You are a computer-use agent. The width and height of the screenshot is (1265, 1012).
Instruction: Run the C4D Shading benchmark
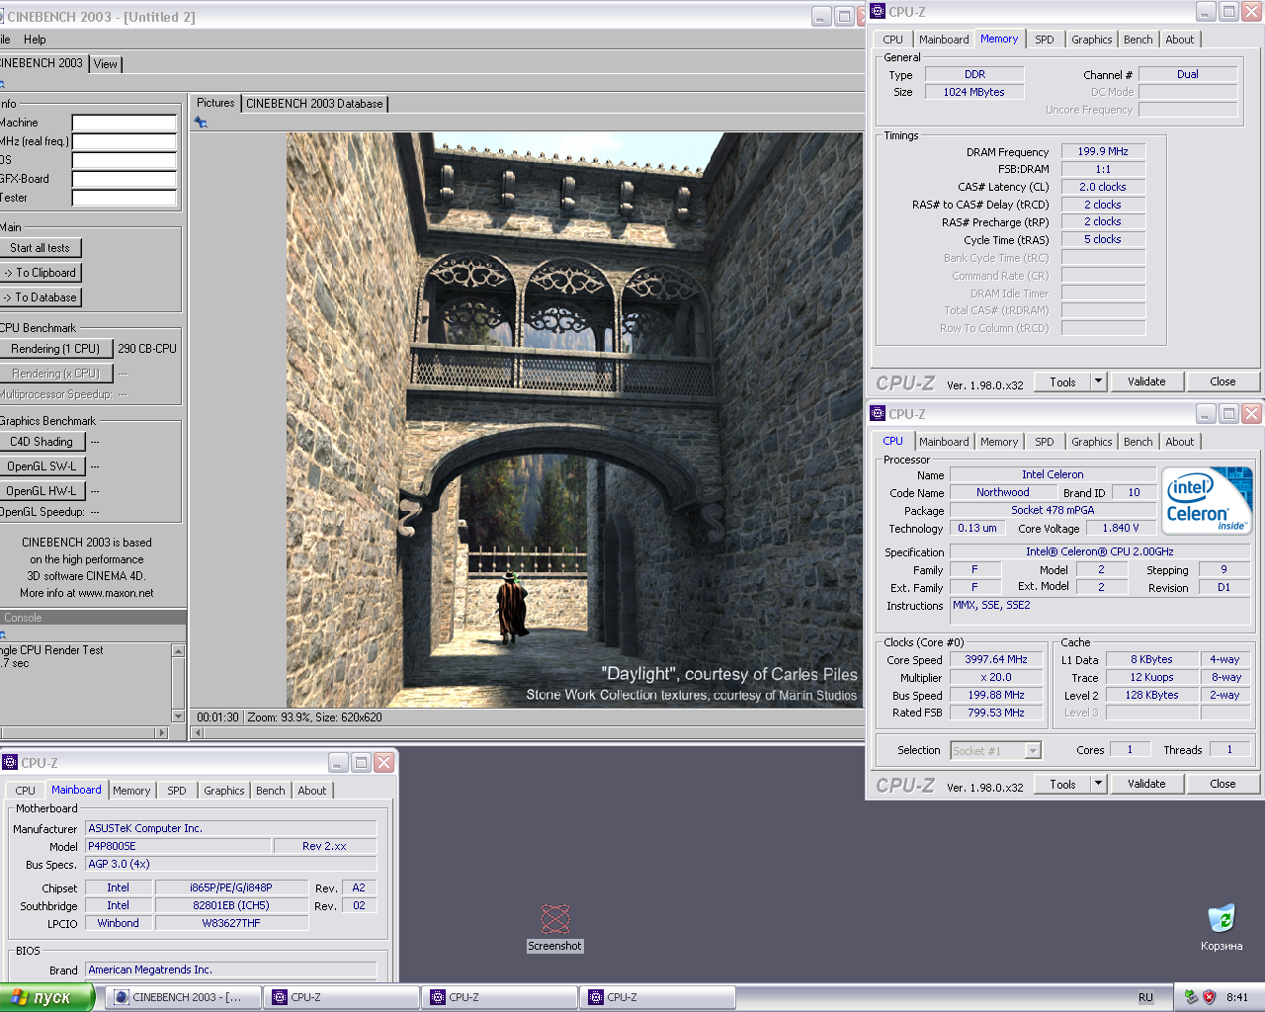pyautogui.click(x=42, y=442)
